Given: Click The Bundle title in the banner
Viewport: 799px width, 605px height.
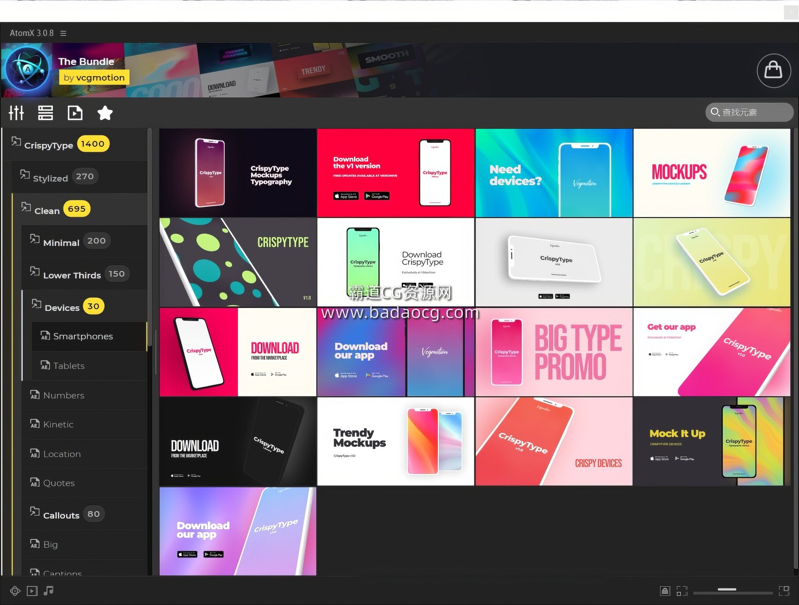Looking at the screenshot, I should [x=86, y=62].
